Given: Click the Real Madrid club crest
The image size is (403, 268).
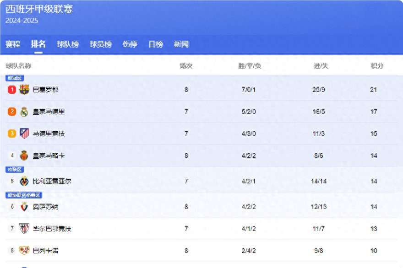Looking at the screenshot, I should (x=24, y=112).
